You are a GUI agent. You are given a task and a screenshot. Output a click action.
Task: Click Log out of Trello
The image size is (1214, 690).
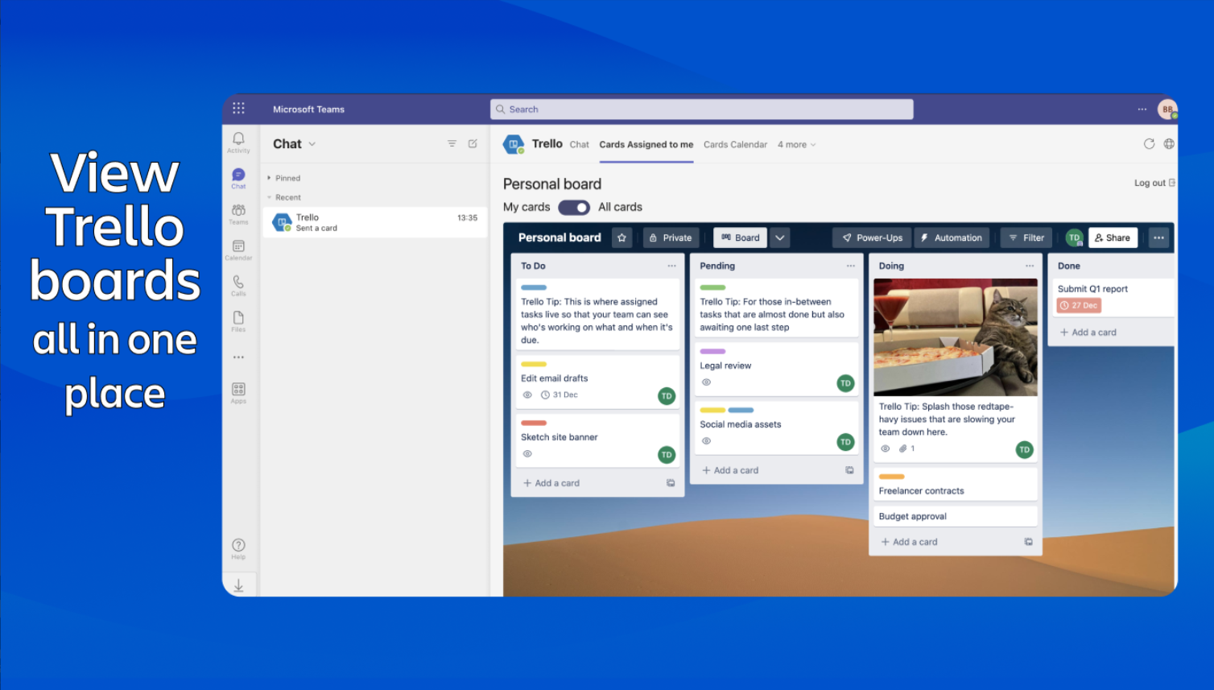pyautogui.click(x=1154, y=183)
